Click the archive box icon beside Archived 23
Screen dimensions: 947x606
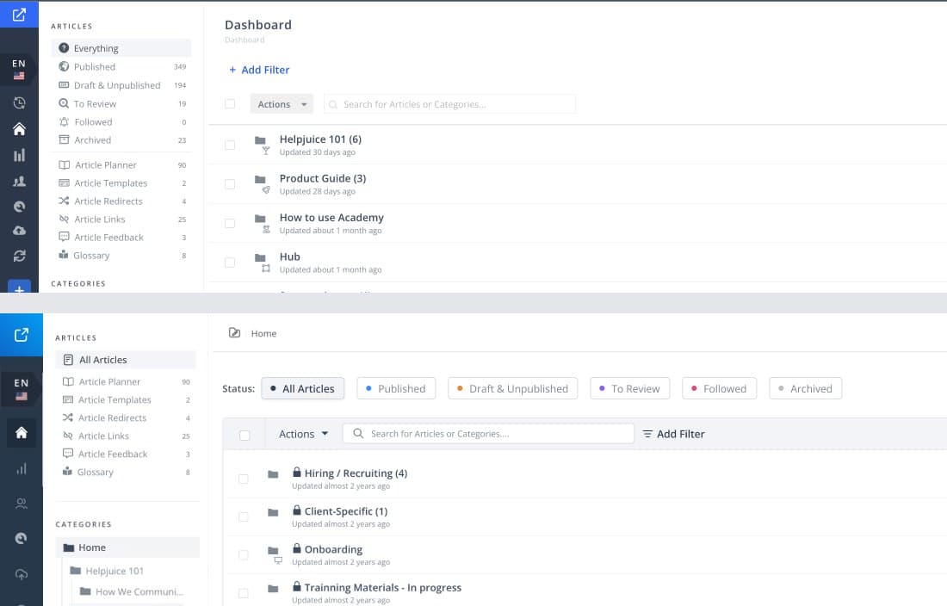(x=64, y=139)
